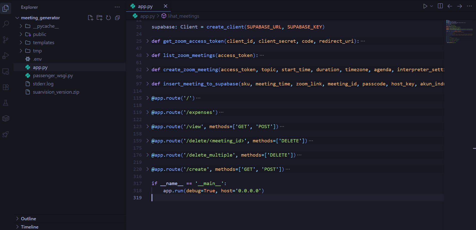This screenshot has height=230, width=476.
Task: Open Testing flask icon in activity bar
Action: click(x=6, y=103)
